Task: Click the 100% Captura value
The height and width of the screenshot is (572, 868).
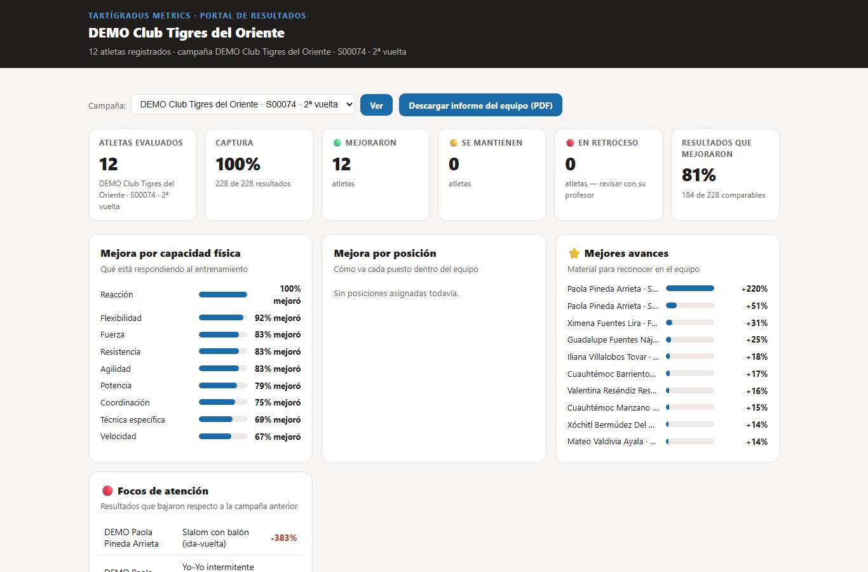Action: (x=238, y=164)
